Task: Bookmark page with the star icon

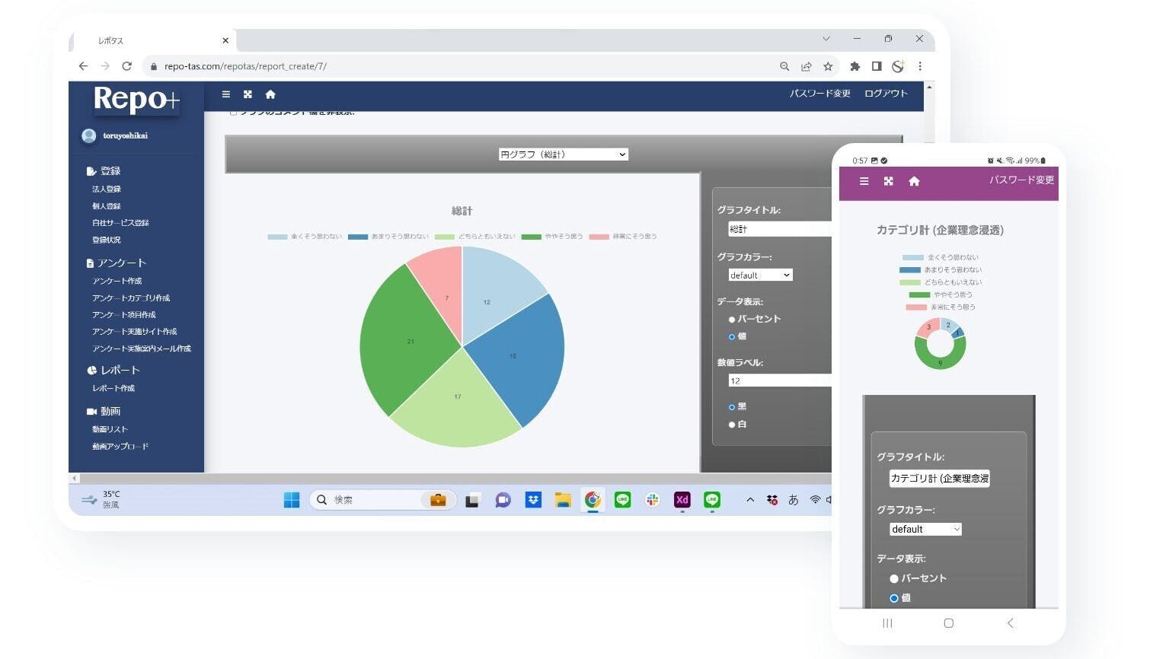Action: click(828, 66)
